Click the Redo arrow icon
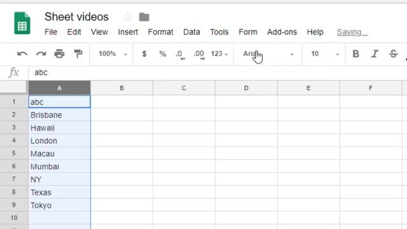 pyautogui.click(x=41, y=53)
